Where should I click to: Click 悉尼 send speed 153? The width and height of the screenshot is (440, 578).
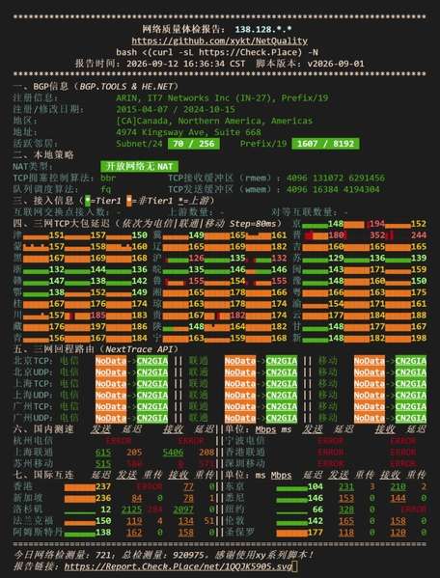tap(346, 498)
